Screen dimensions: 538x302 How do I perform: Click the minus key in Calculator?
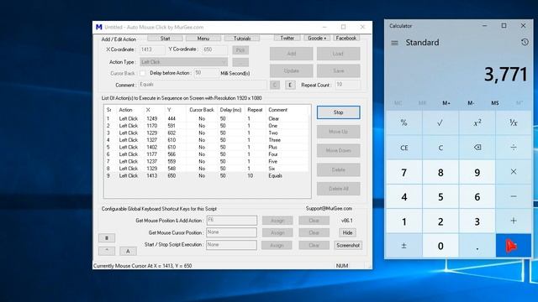pos(514,196)
